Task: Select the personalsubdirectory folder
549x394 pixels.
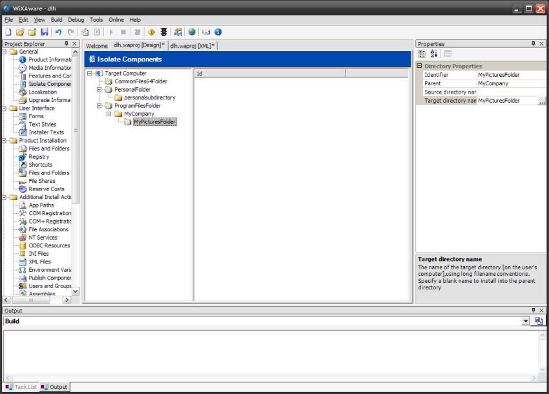Action: 149,98
